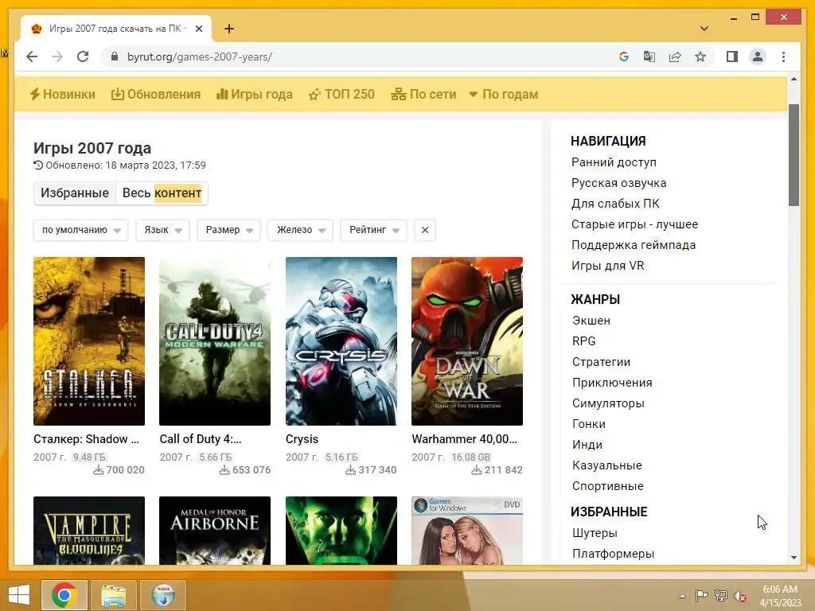The width and height of the screenshot is (815, 611).
Task: Expand the По годам dropdown menu
Action: click(x=503, y=94)
